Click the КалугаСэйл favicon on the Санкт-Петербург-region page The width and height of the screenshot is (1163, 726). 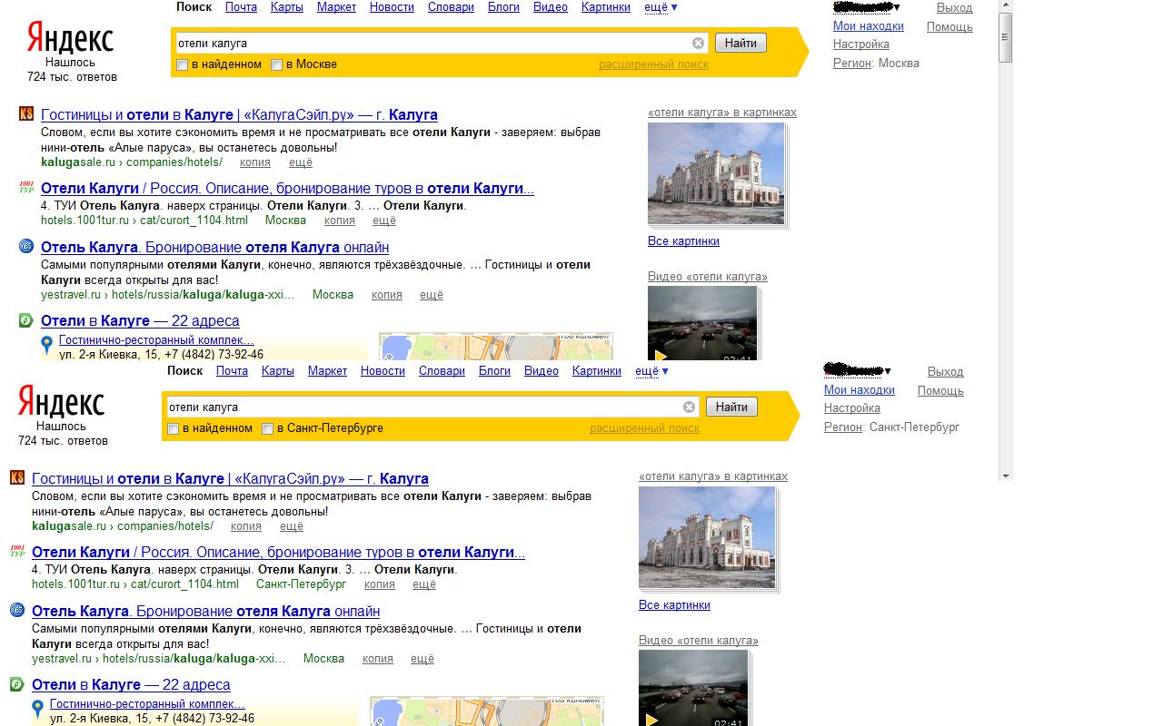click(17, 477)
